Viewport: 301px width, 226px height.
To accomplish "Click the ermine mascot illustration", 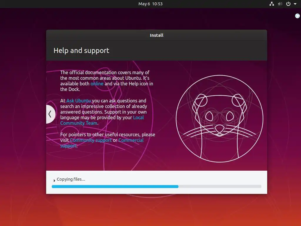I will tap(219, 119).
